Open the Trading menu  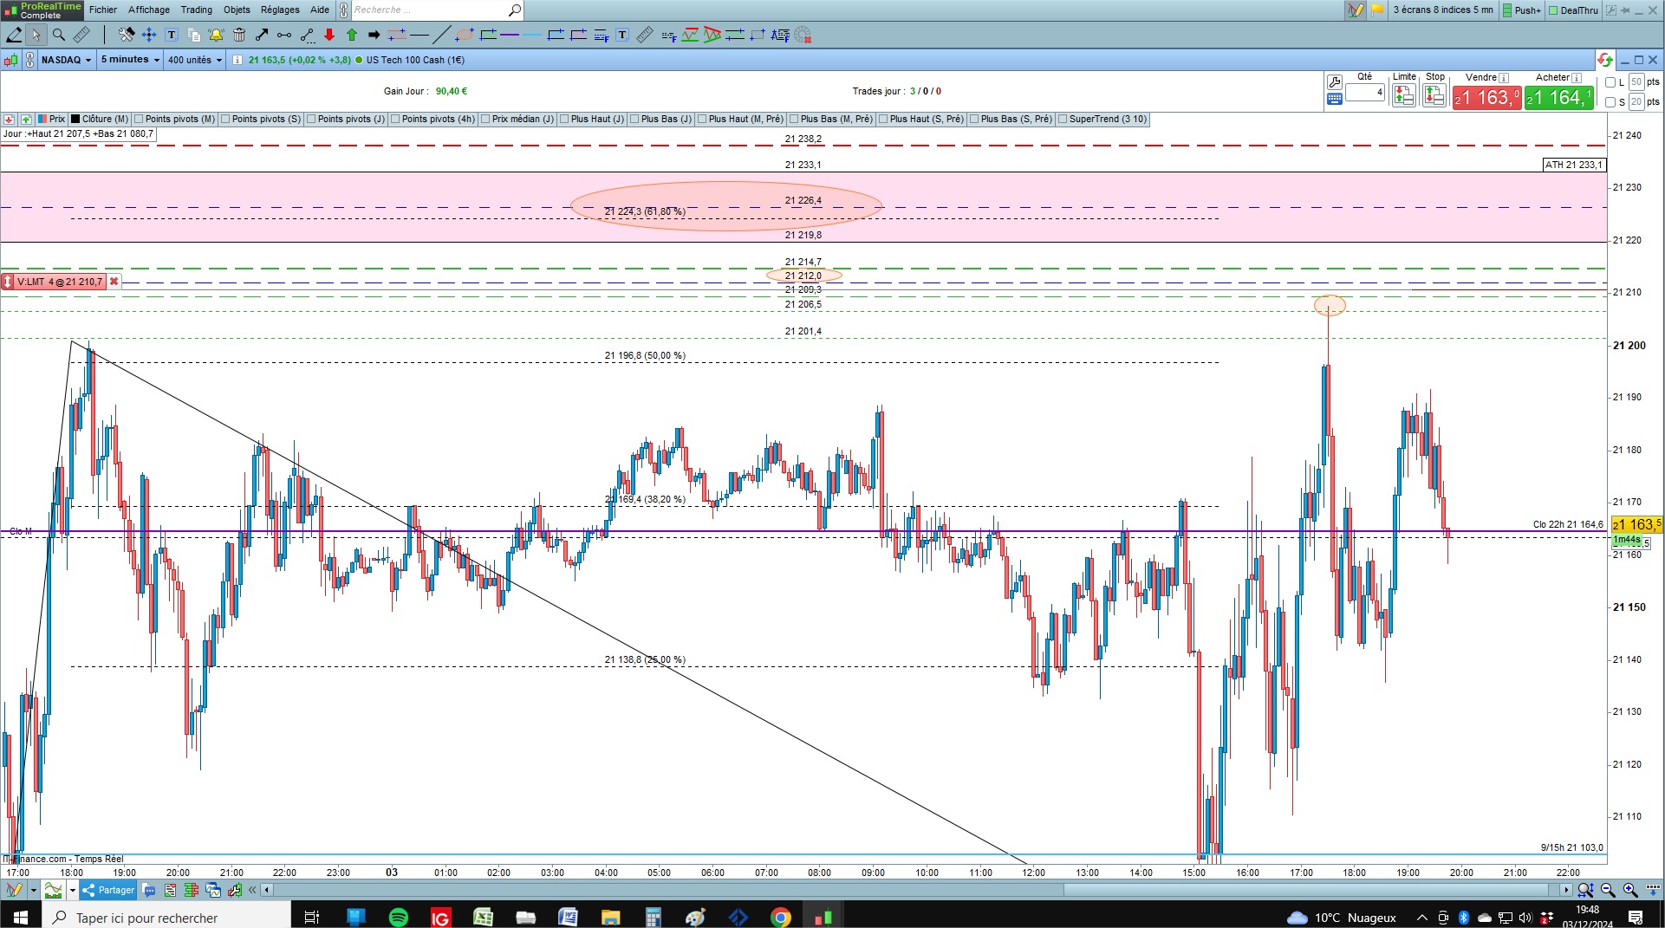coord(197,10)
